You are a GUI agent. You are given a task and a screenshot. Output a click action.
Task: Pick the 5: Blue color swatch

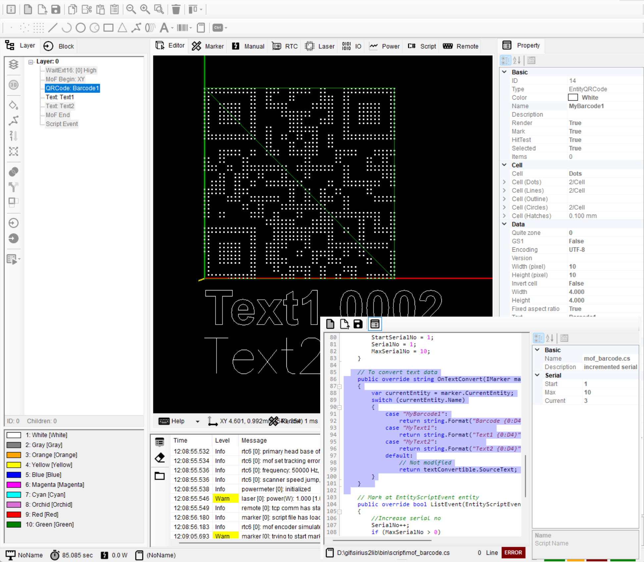(14, 475)
